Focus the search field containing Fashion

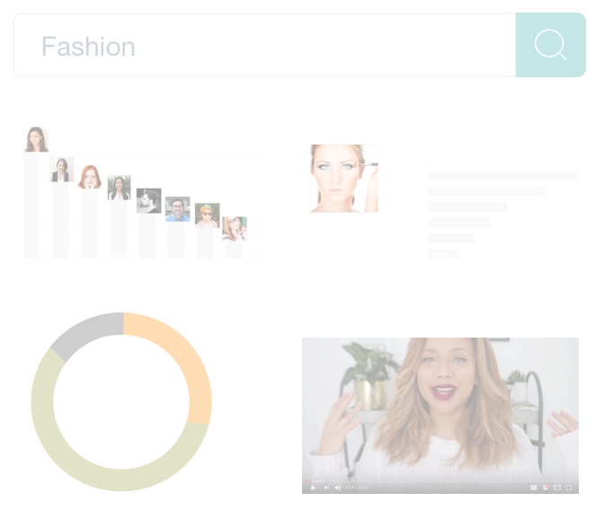[x=264, y=45]
